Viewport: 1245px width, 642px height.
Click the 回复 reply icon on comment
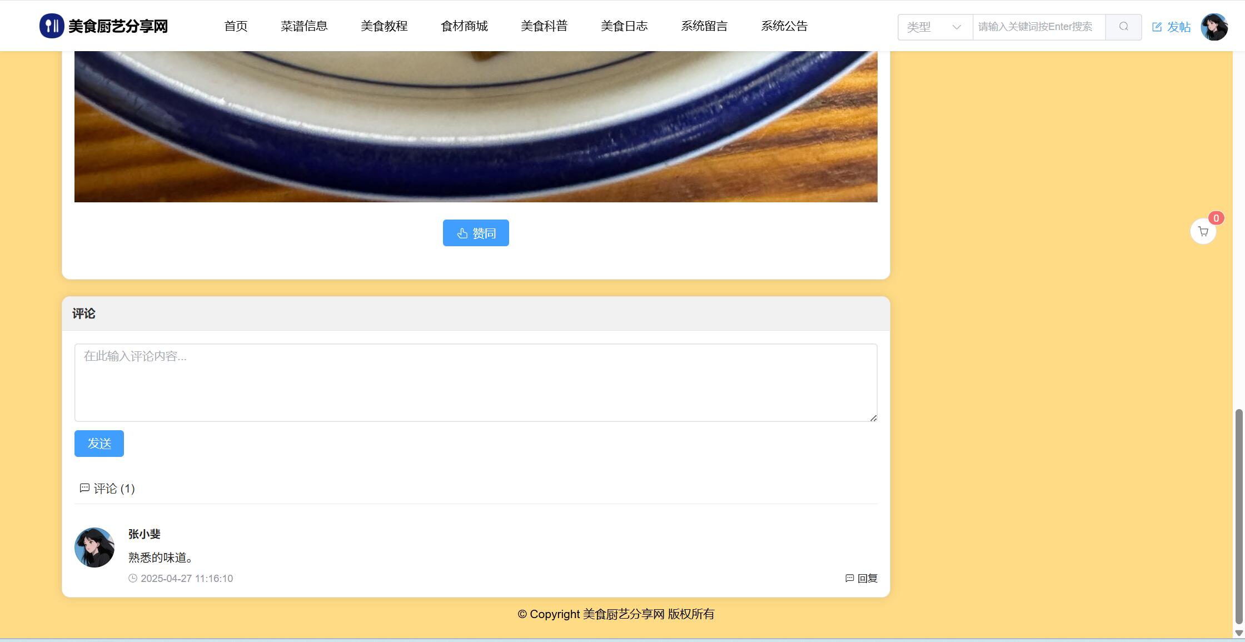tap(849, 578)
